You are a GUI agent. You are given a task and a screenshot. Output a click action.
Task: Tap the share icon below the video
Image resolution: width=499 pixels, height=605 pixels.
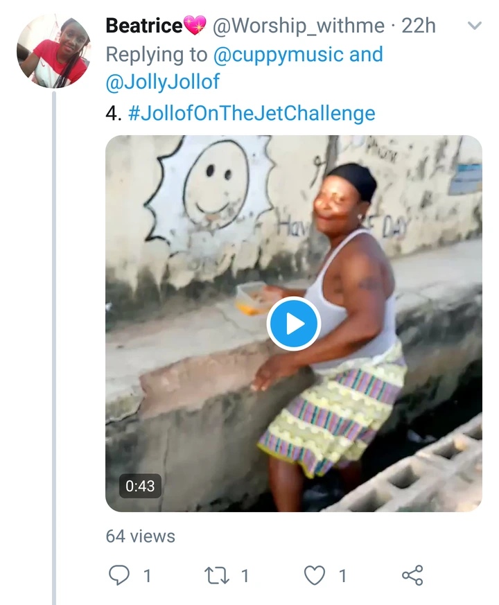(412, 575)
